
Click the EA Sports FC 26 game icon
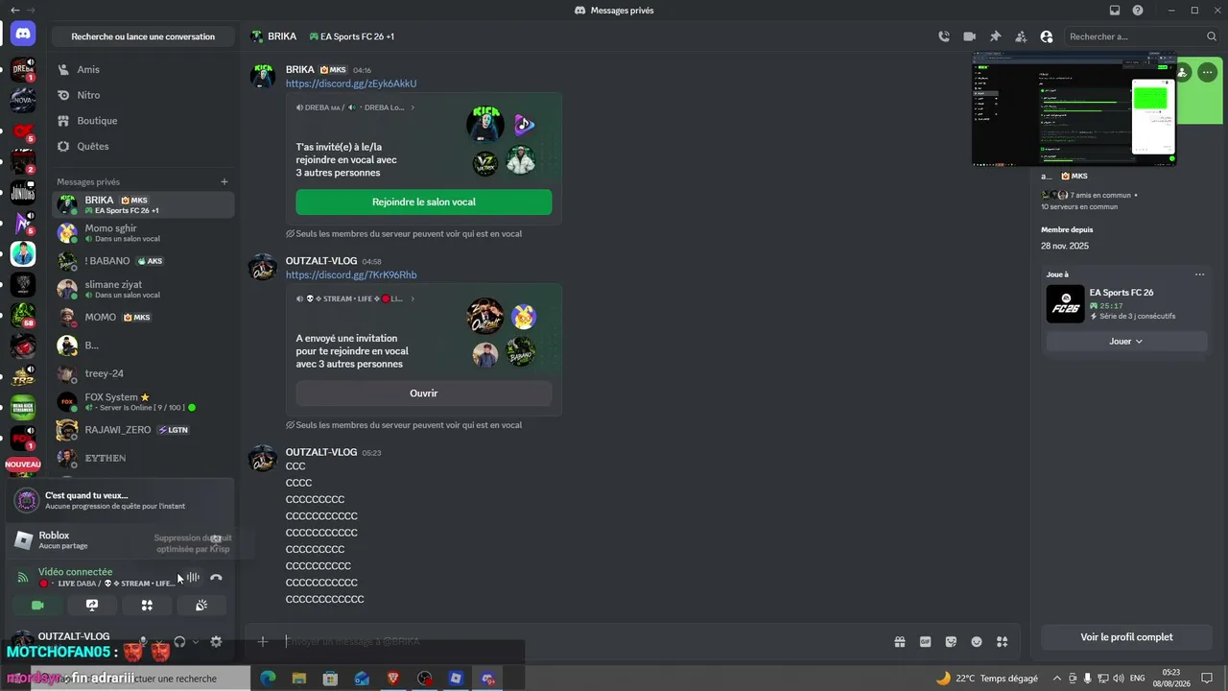click(x=1065, y=304)
